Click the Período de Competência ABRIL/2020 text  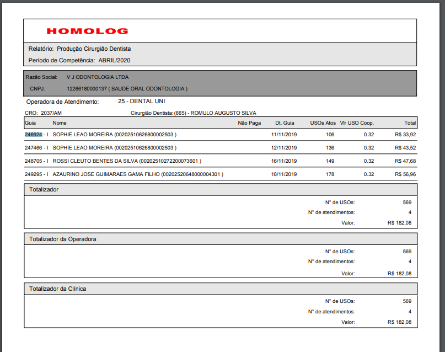(79, 60)
